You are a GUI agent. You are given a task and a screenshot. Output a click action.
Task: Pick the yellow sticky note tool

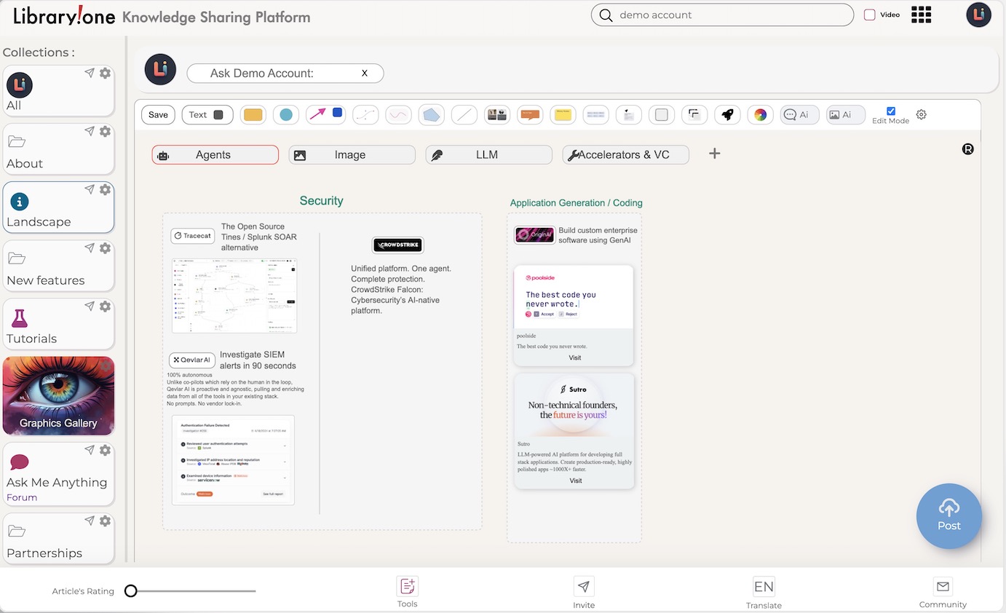tap(563, 115)
